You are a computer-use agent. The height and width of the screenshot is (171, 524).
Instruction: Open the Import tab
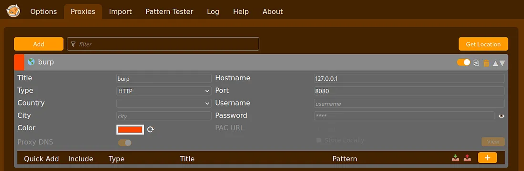pos(120,11)
